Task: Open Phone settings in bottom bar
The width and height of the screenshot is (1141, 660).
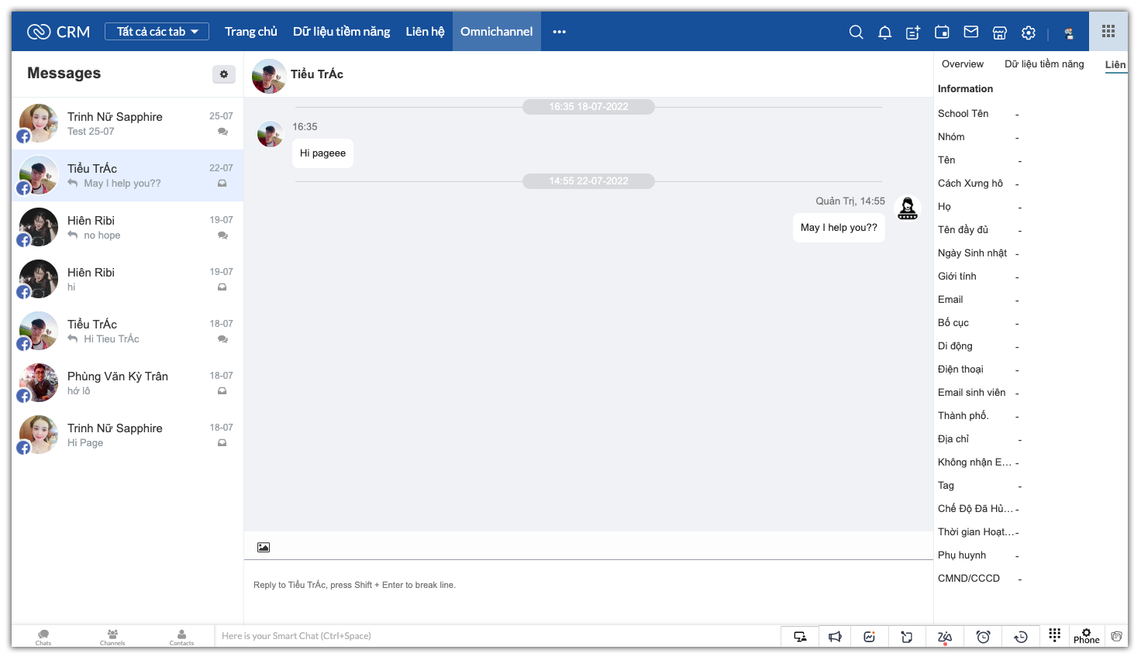Action: point(1086,636)
